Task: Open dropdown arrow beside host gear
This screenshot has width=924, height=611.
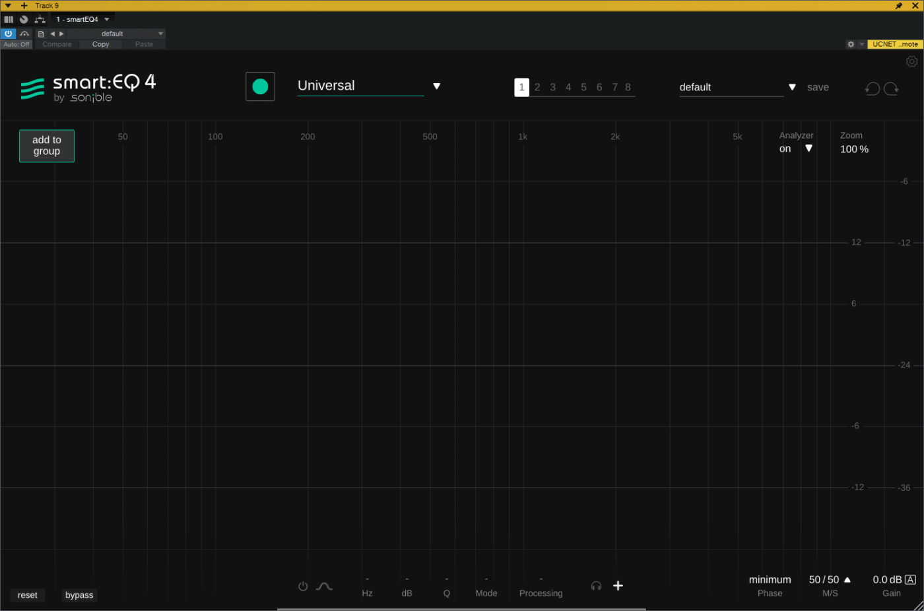Action: (x=861, y=44)
